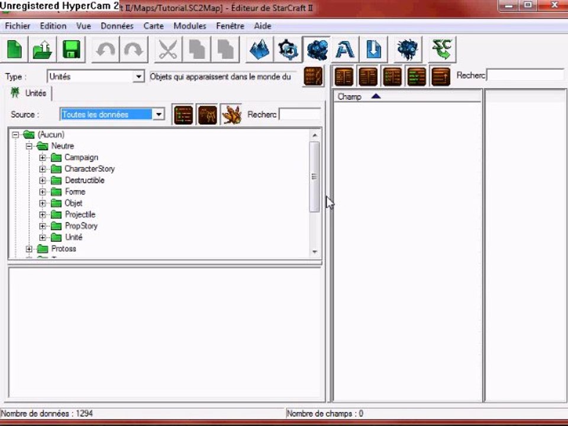Select the Destructible tree item

click(x=85, y=180)
